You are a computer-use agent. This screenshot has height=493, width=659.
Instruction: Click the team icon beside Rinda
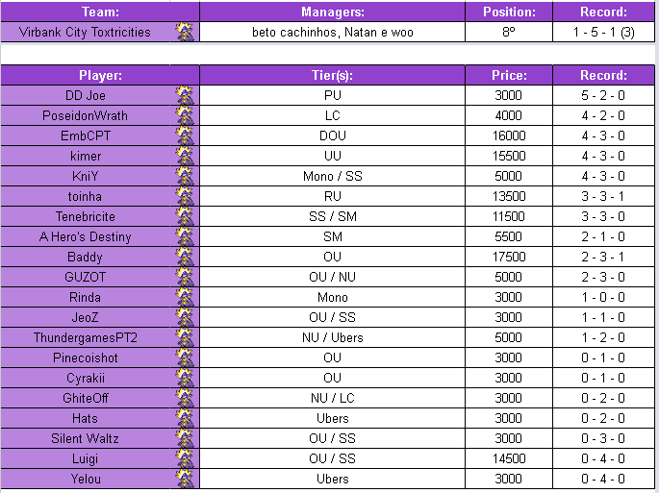pyautogui.click(x=185, y=297)
